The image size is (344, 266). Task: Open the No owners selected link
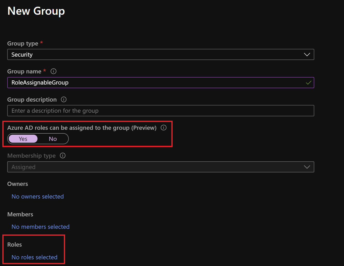(x=37, y=196)
